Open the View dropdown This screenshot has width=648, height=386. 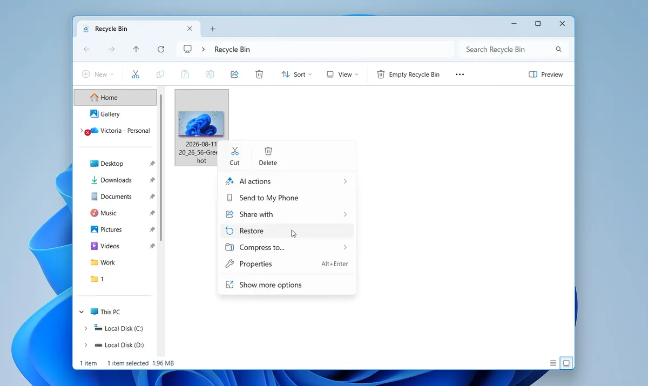(342, 75)
